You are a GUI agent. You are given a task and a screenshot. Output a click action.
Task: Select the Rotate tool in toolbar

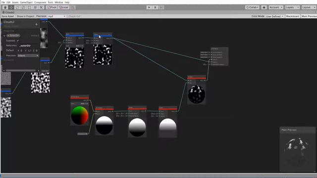click(x=17, y=7)
